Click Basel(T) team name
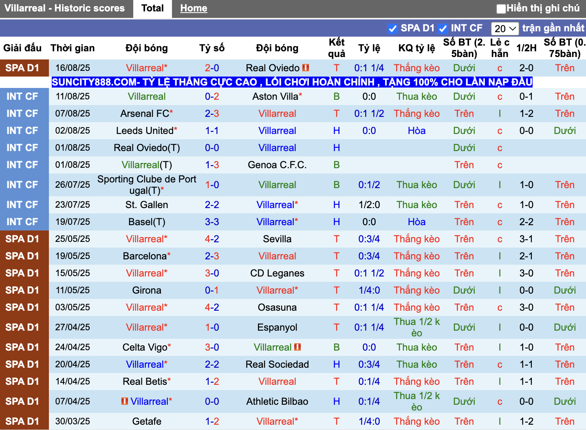This screenshot has height=430, width=586. [147, 222]
